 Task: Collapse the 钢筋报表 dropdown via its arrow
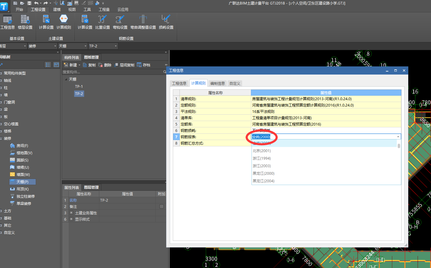tap(398, 137)
